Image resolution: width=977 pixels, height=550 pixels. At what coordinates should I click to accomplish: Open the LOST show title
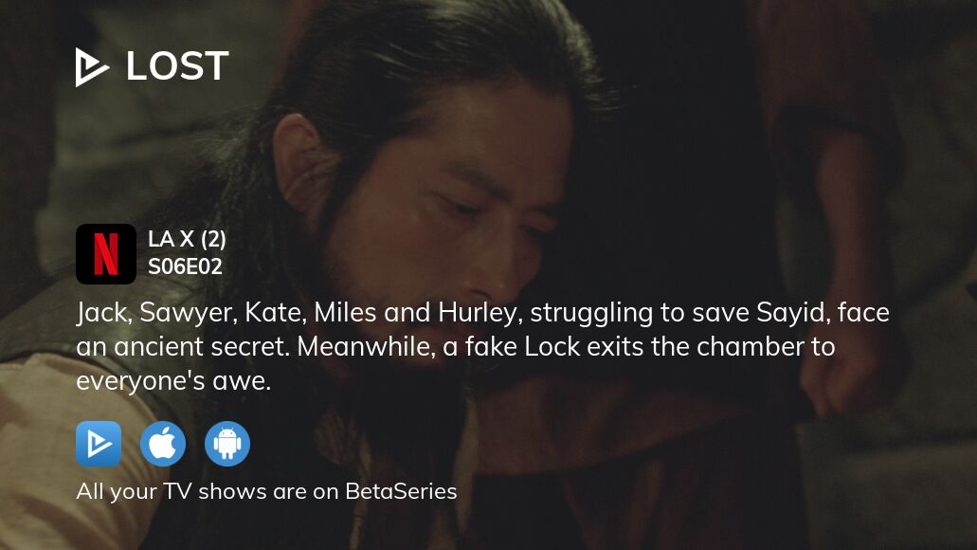[177, 66]
